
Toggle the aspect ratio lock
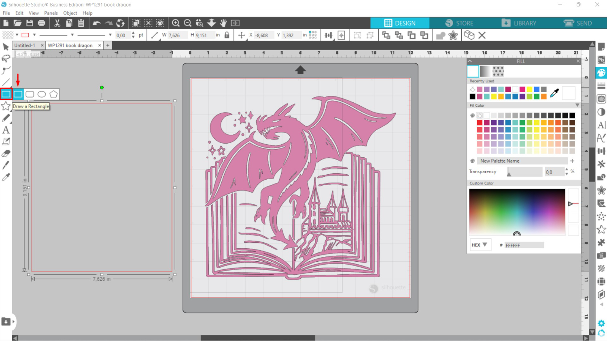click(227, 35)
